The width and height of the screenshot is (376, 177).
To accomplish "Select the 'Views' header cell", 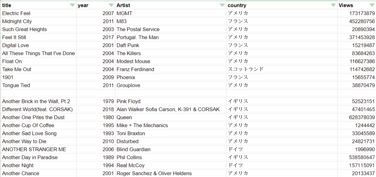I will pyautogui.click(x=357, y=5).
